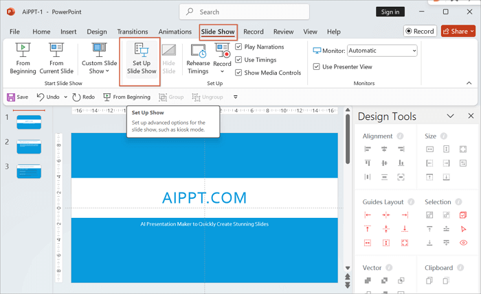The width and height of the screenshot is (481, 294).
Task: Click the Hide Slide ribbon button
Action: (x=169, y=59)
